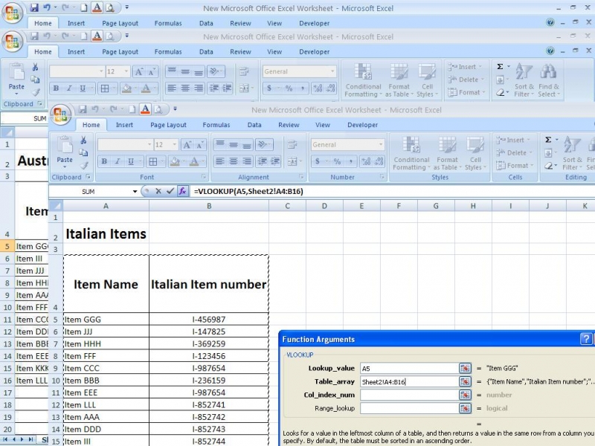This screenshot has height=446, width=595.
Task: Click into the Col_index_num input field
Action: tap(408, 395)
